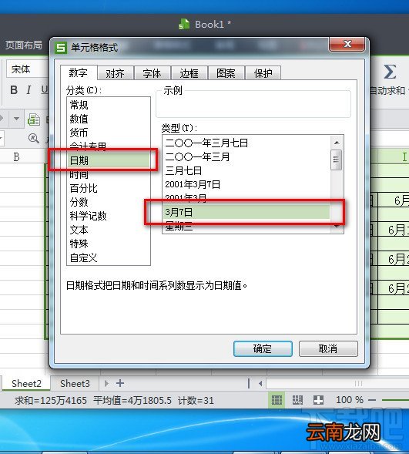Click the sheet tabs scroll right arrow
This screenshot has width=409, height=454.
point(106,383)
